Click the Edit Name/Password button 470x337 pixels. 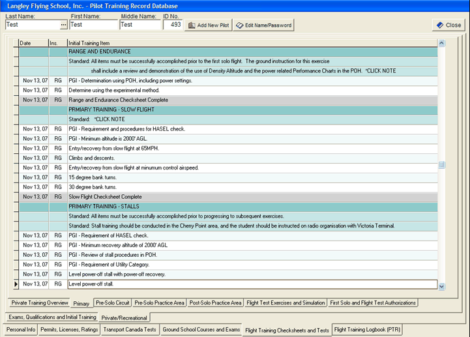point(264,25)
